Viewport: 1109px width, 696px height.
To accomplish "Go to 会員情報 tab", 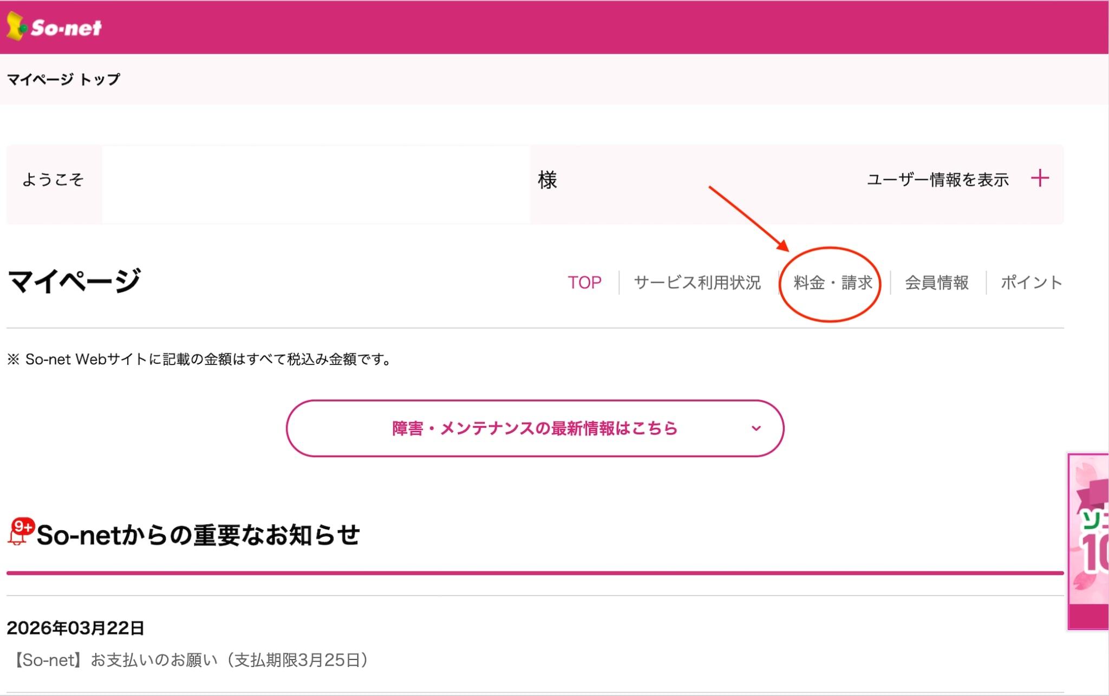I will click(x=936, y=282).
